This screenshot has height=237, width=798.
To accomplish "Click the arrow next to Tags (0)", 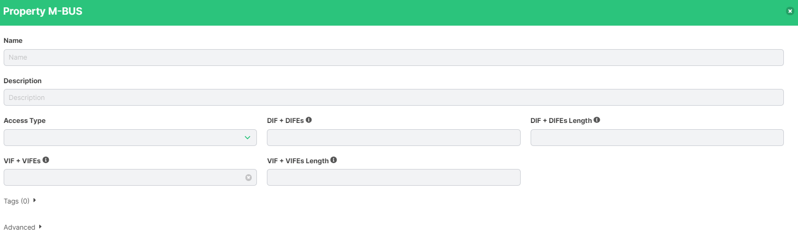I will (35, 200).
